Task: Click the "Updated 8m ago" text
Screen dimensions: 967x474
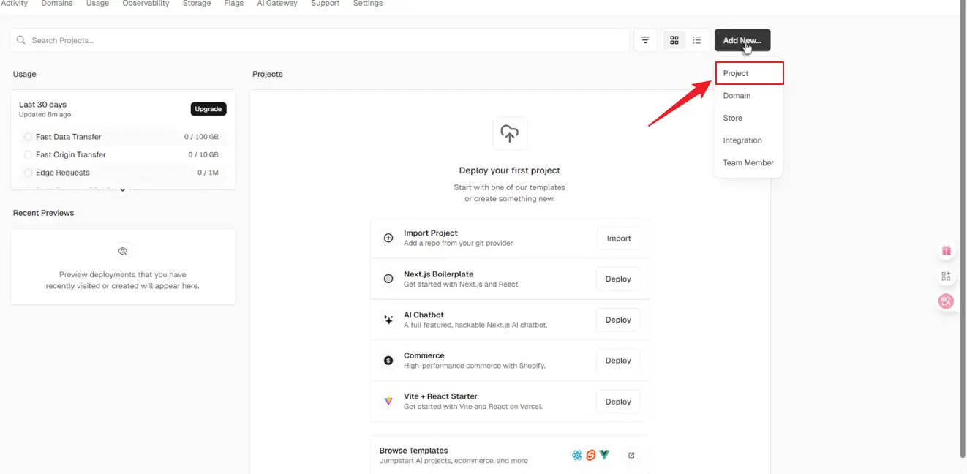Action: point(45,115)
